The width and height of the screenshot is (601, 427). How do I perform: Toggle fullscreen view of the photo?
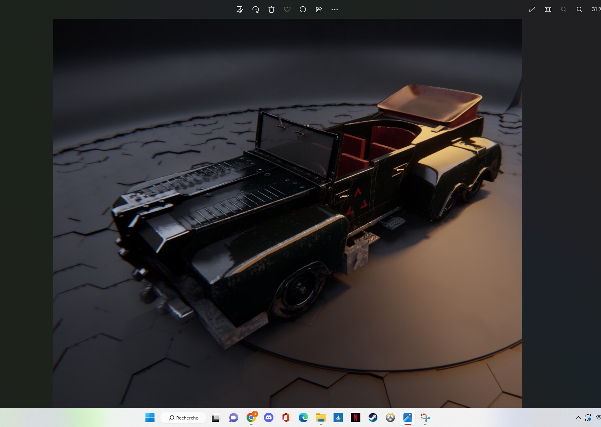(x=532, y=9)
